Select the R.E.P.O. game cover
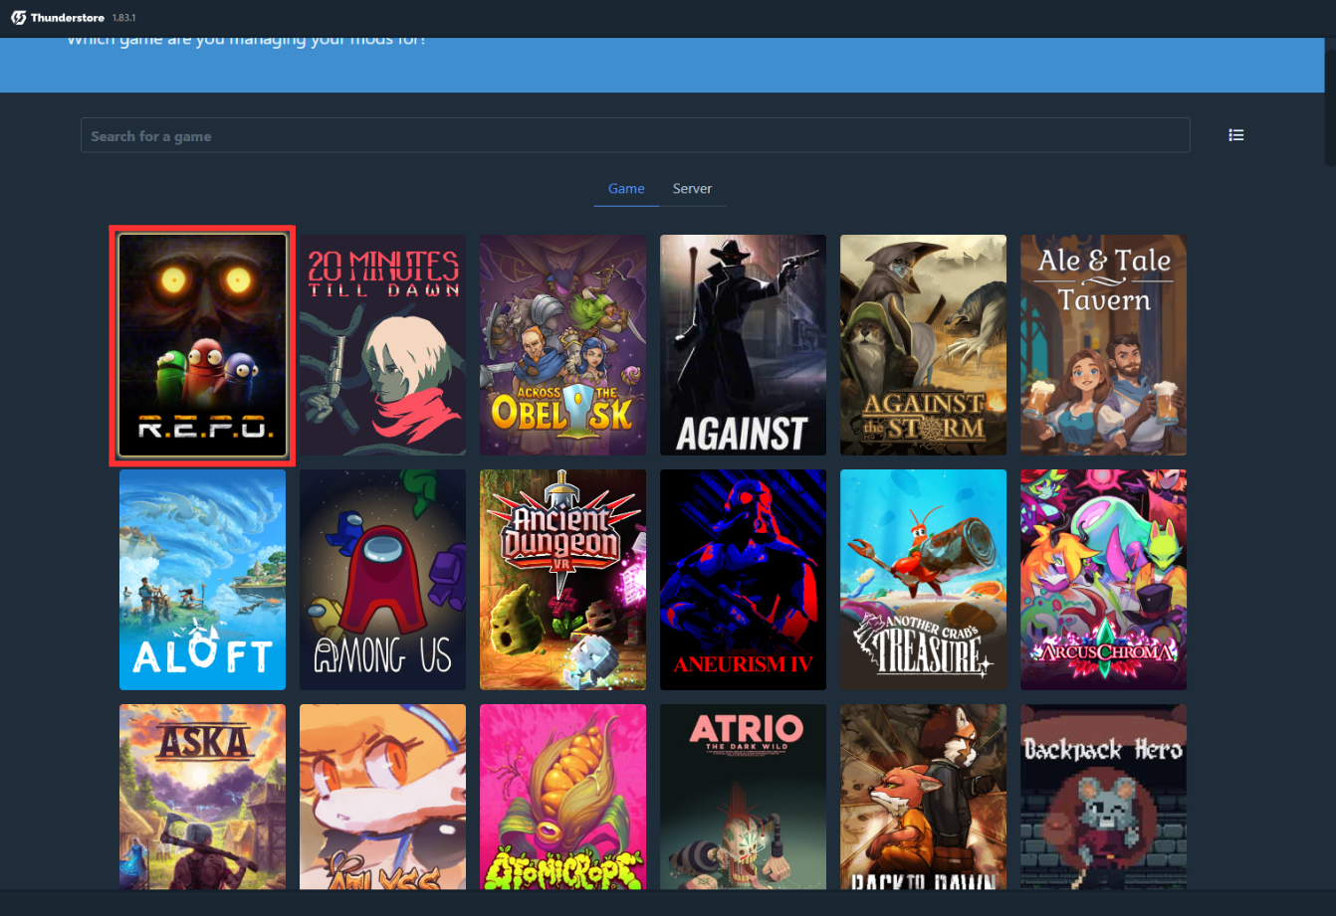Screen dimensions: 1336x916 [x=202, y=345]
